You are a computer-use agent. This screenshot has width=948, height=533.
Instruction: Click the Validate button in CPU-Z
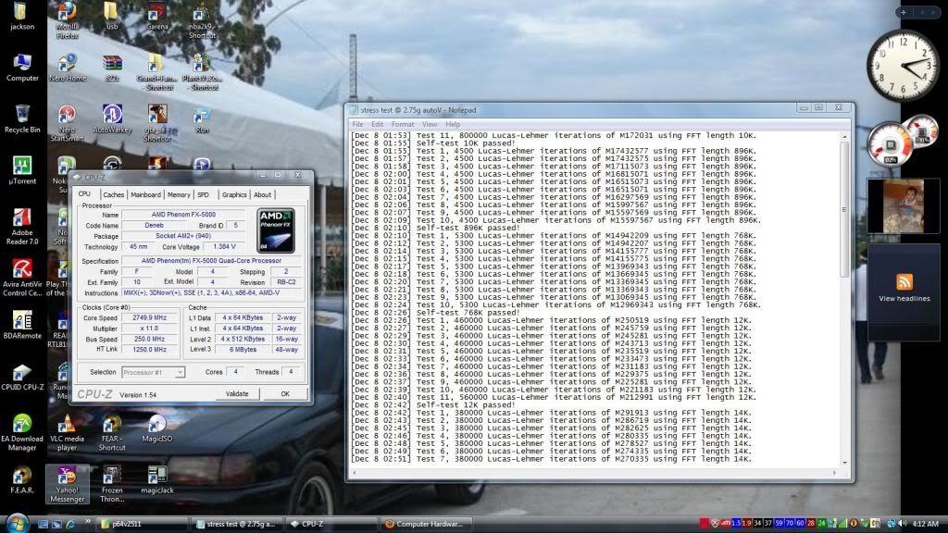point(237,394)
